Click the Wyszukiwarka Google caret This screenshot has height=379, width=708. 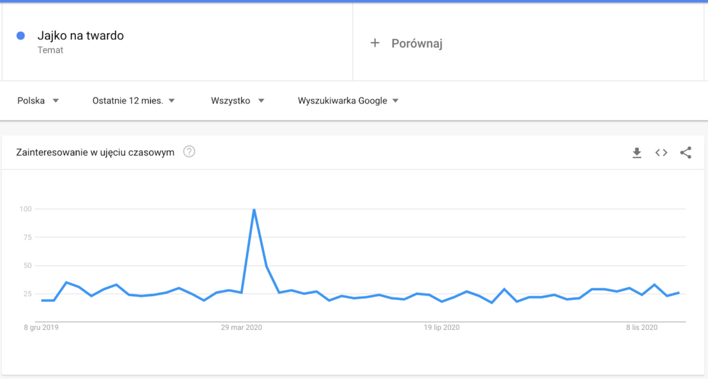pyautogui.click(x=395, y=100)
